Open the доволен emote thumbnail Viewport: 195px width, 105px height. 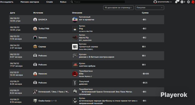click(75, 83)
